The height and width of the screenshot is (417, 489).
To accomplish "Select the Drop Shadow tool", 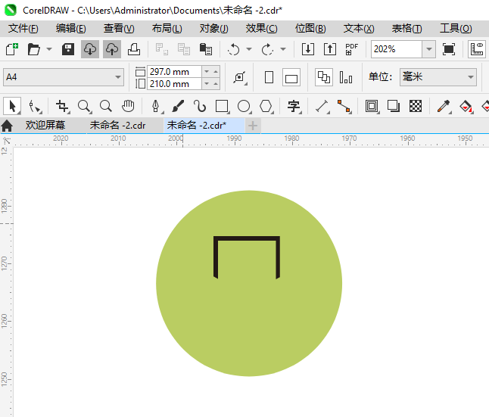I will click(394, 107).
